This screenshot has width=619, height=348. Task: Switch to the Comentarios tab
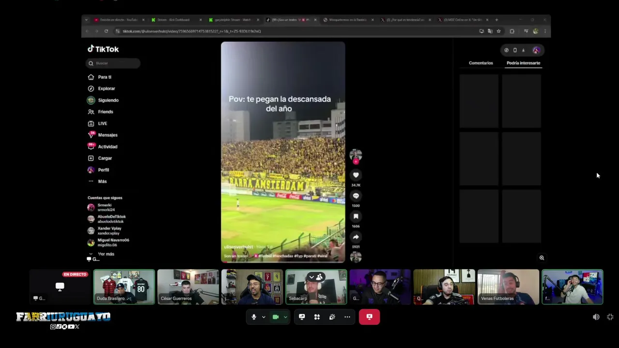pyautogui.click(x=481, y=63)
